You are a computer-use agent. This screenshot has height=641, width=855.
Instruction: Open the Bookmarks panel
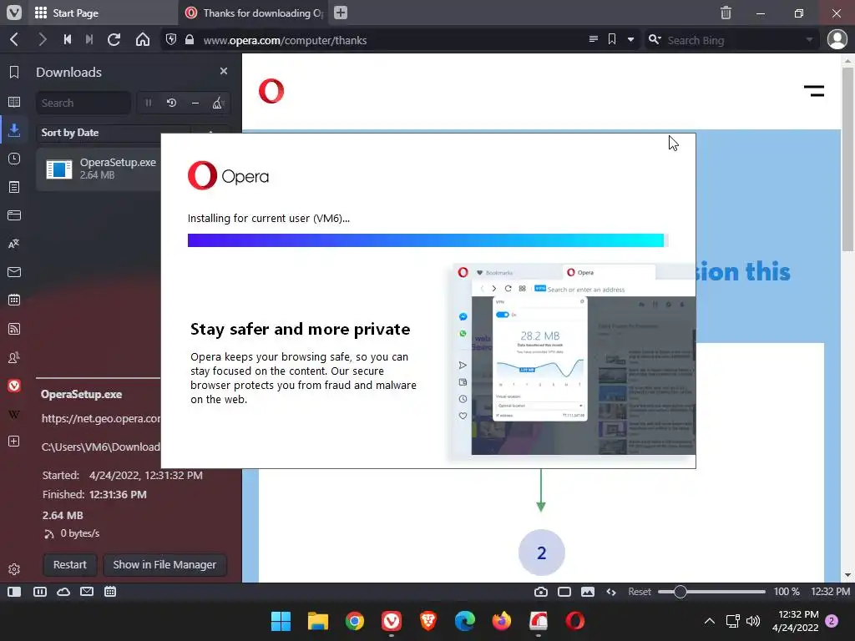click(14, 73)
